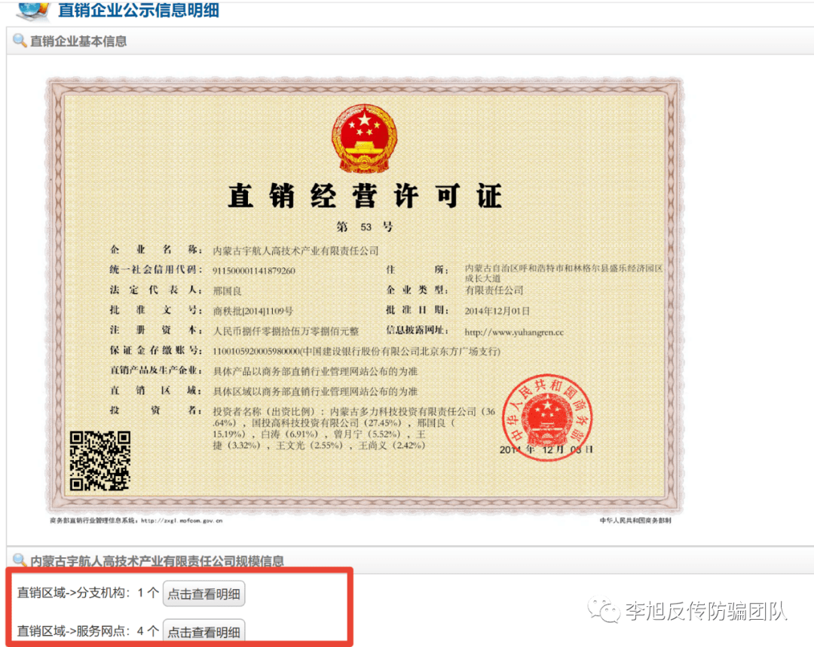Click the certificate number 第 53 号
Screen dimensions: 814x647
click(365, 227)
